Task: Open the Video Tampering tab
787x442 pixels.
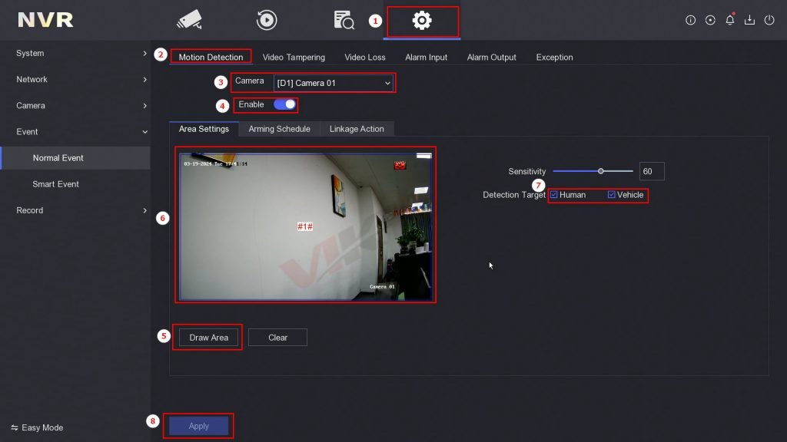Action: 293,57
